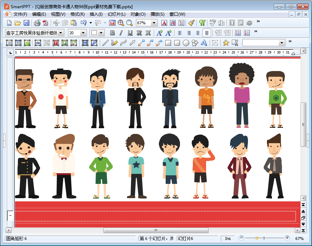Zoom in with the plus button
The width and height of the screenshot is (312, 246).
coord(287,238)
